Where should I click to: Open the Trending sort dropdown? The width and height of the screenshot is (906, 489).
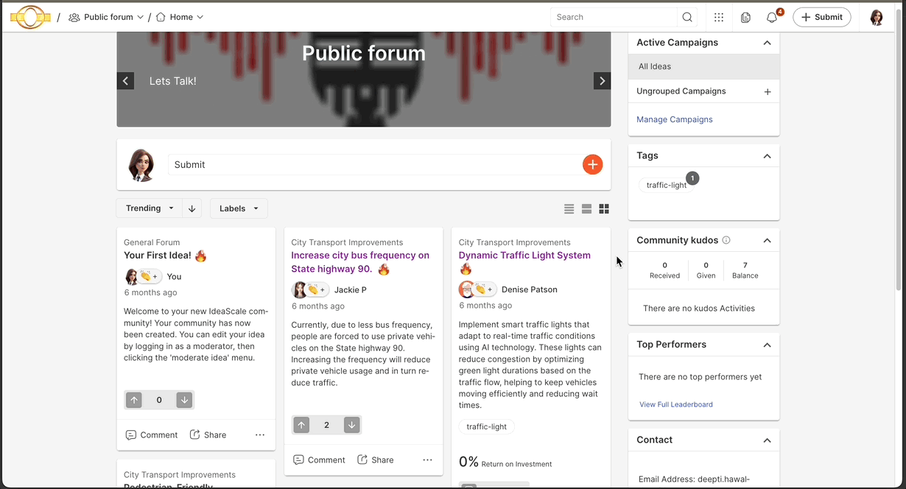coord(150,208)
